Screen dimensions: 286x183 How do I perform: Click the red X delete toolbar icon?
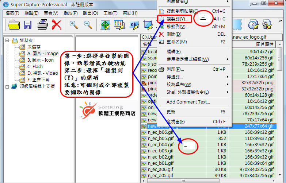pyautogui.click(x=56, y=24)
